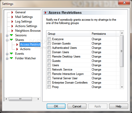The width and height of the screenshot is (132, 113).
Task: Click the tree panel horizontal scrollbar thumb
Action: [x=20, y=99]
